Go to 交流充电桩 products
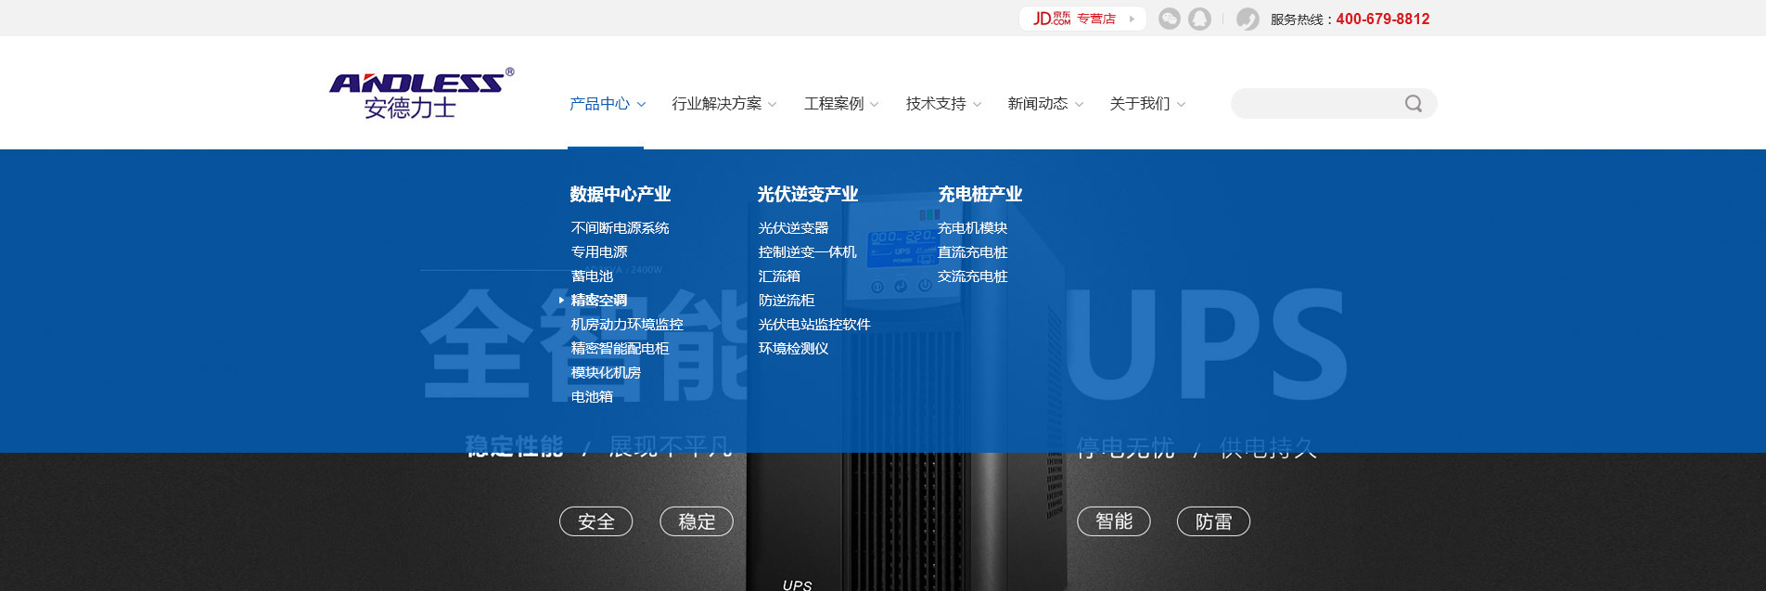Viewport: 1766px width, 591px height. (x=972, y=276)
